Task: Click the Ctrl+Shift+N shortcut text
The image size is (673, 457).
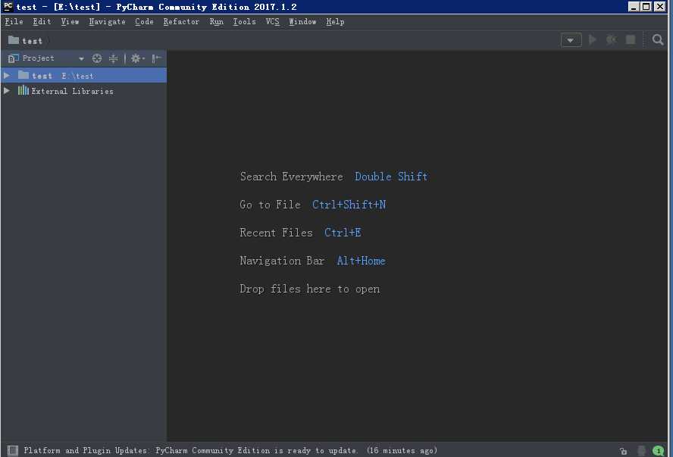Action: click(349, 205)
